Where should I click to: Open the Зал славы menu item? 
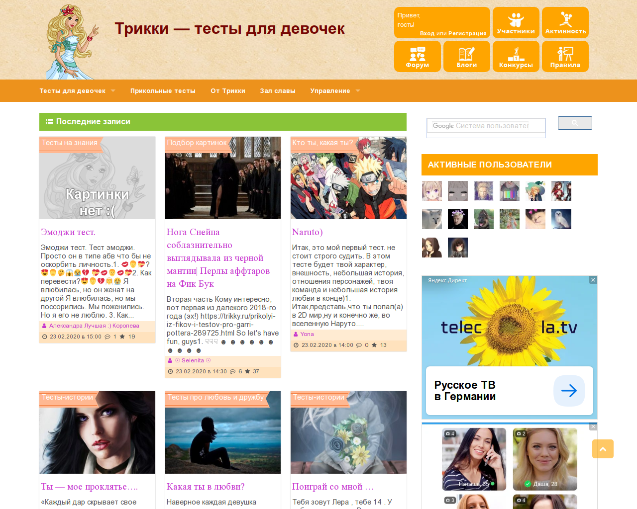[278, 91]
